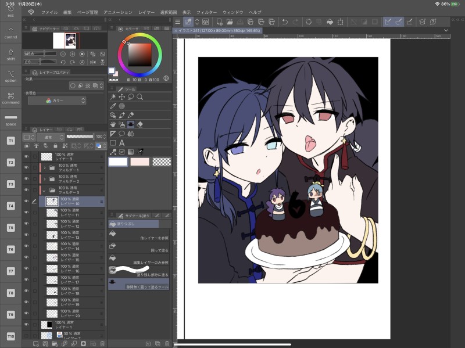465x348 pixels.
Task: Select the gradient tool
Action: pos(131,152)
